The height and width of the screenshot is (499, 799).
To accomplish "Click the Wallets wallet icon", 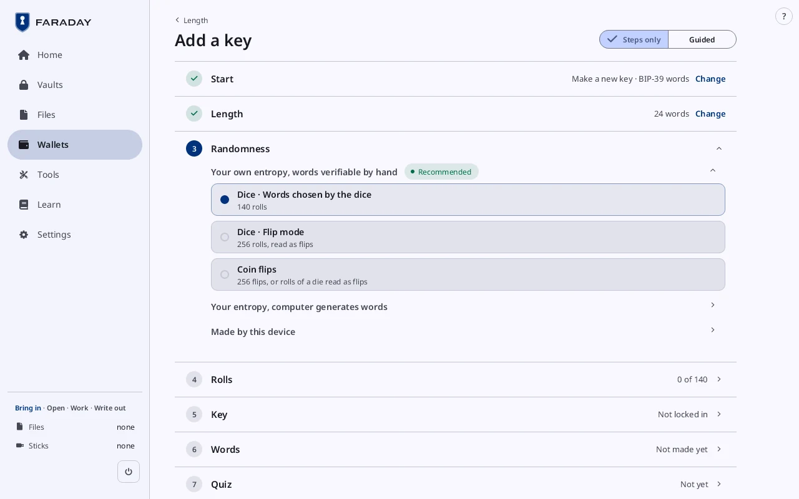I will pos(24,145).
